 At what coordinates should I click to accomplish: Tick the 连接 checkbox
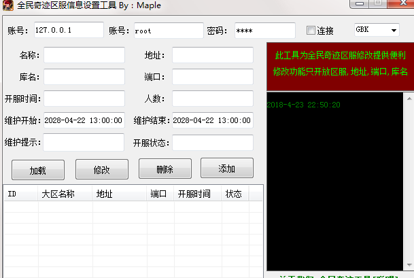tap(311, 31)
